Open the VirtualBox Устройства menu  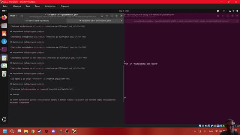(x=50, y=6)
